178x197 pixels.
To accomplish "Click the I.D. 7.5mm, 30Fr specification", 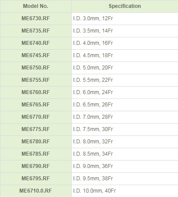I will (x=93, y=129).
